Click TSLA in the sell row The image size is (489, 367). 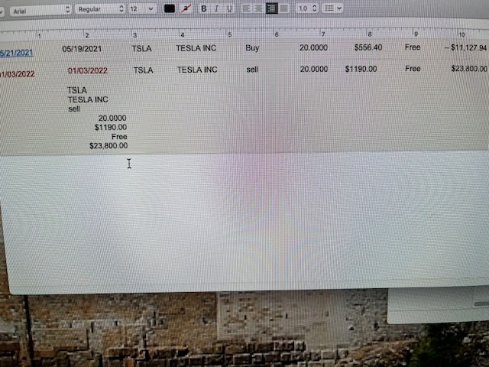tap(143, 70)
